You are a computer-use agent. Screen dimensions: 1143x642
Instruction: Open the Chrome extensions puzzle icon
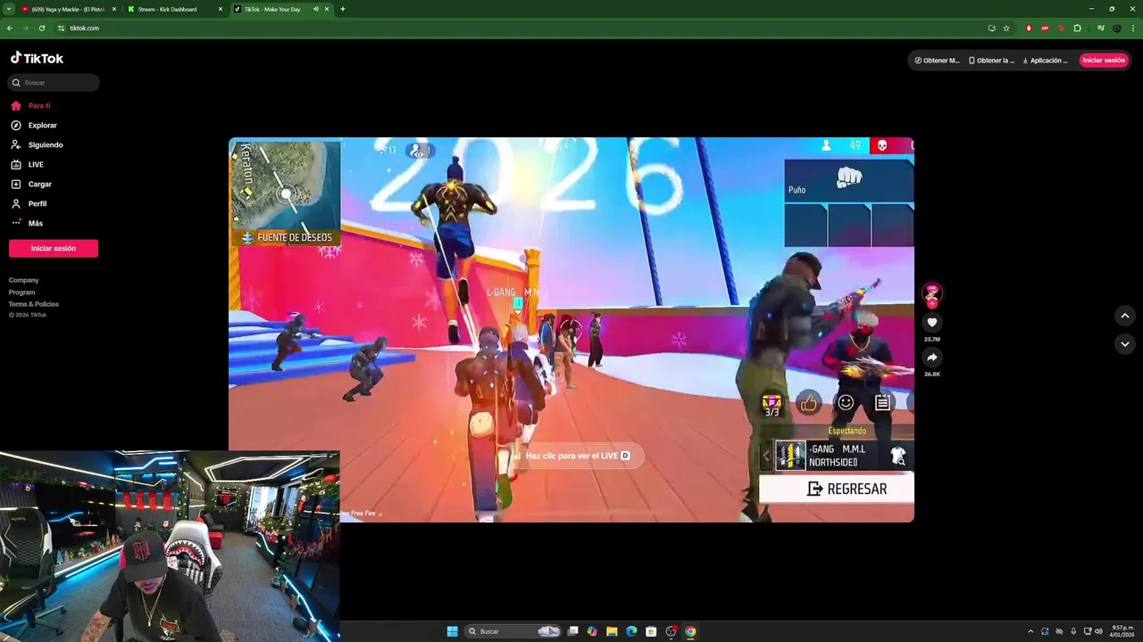1077,28
